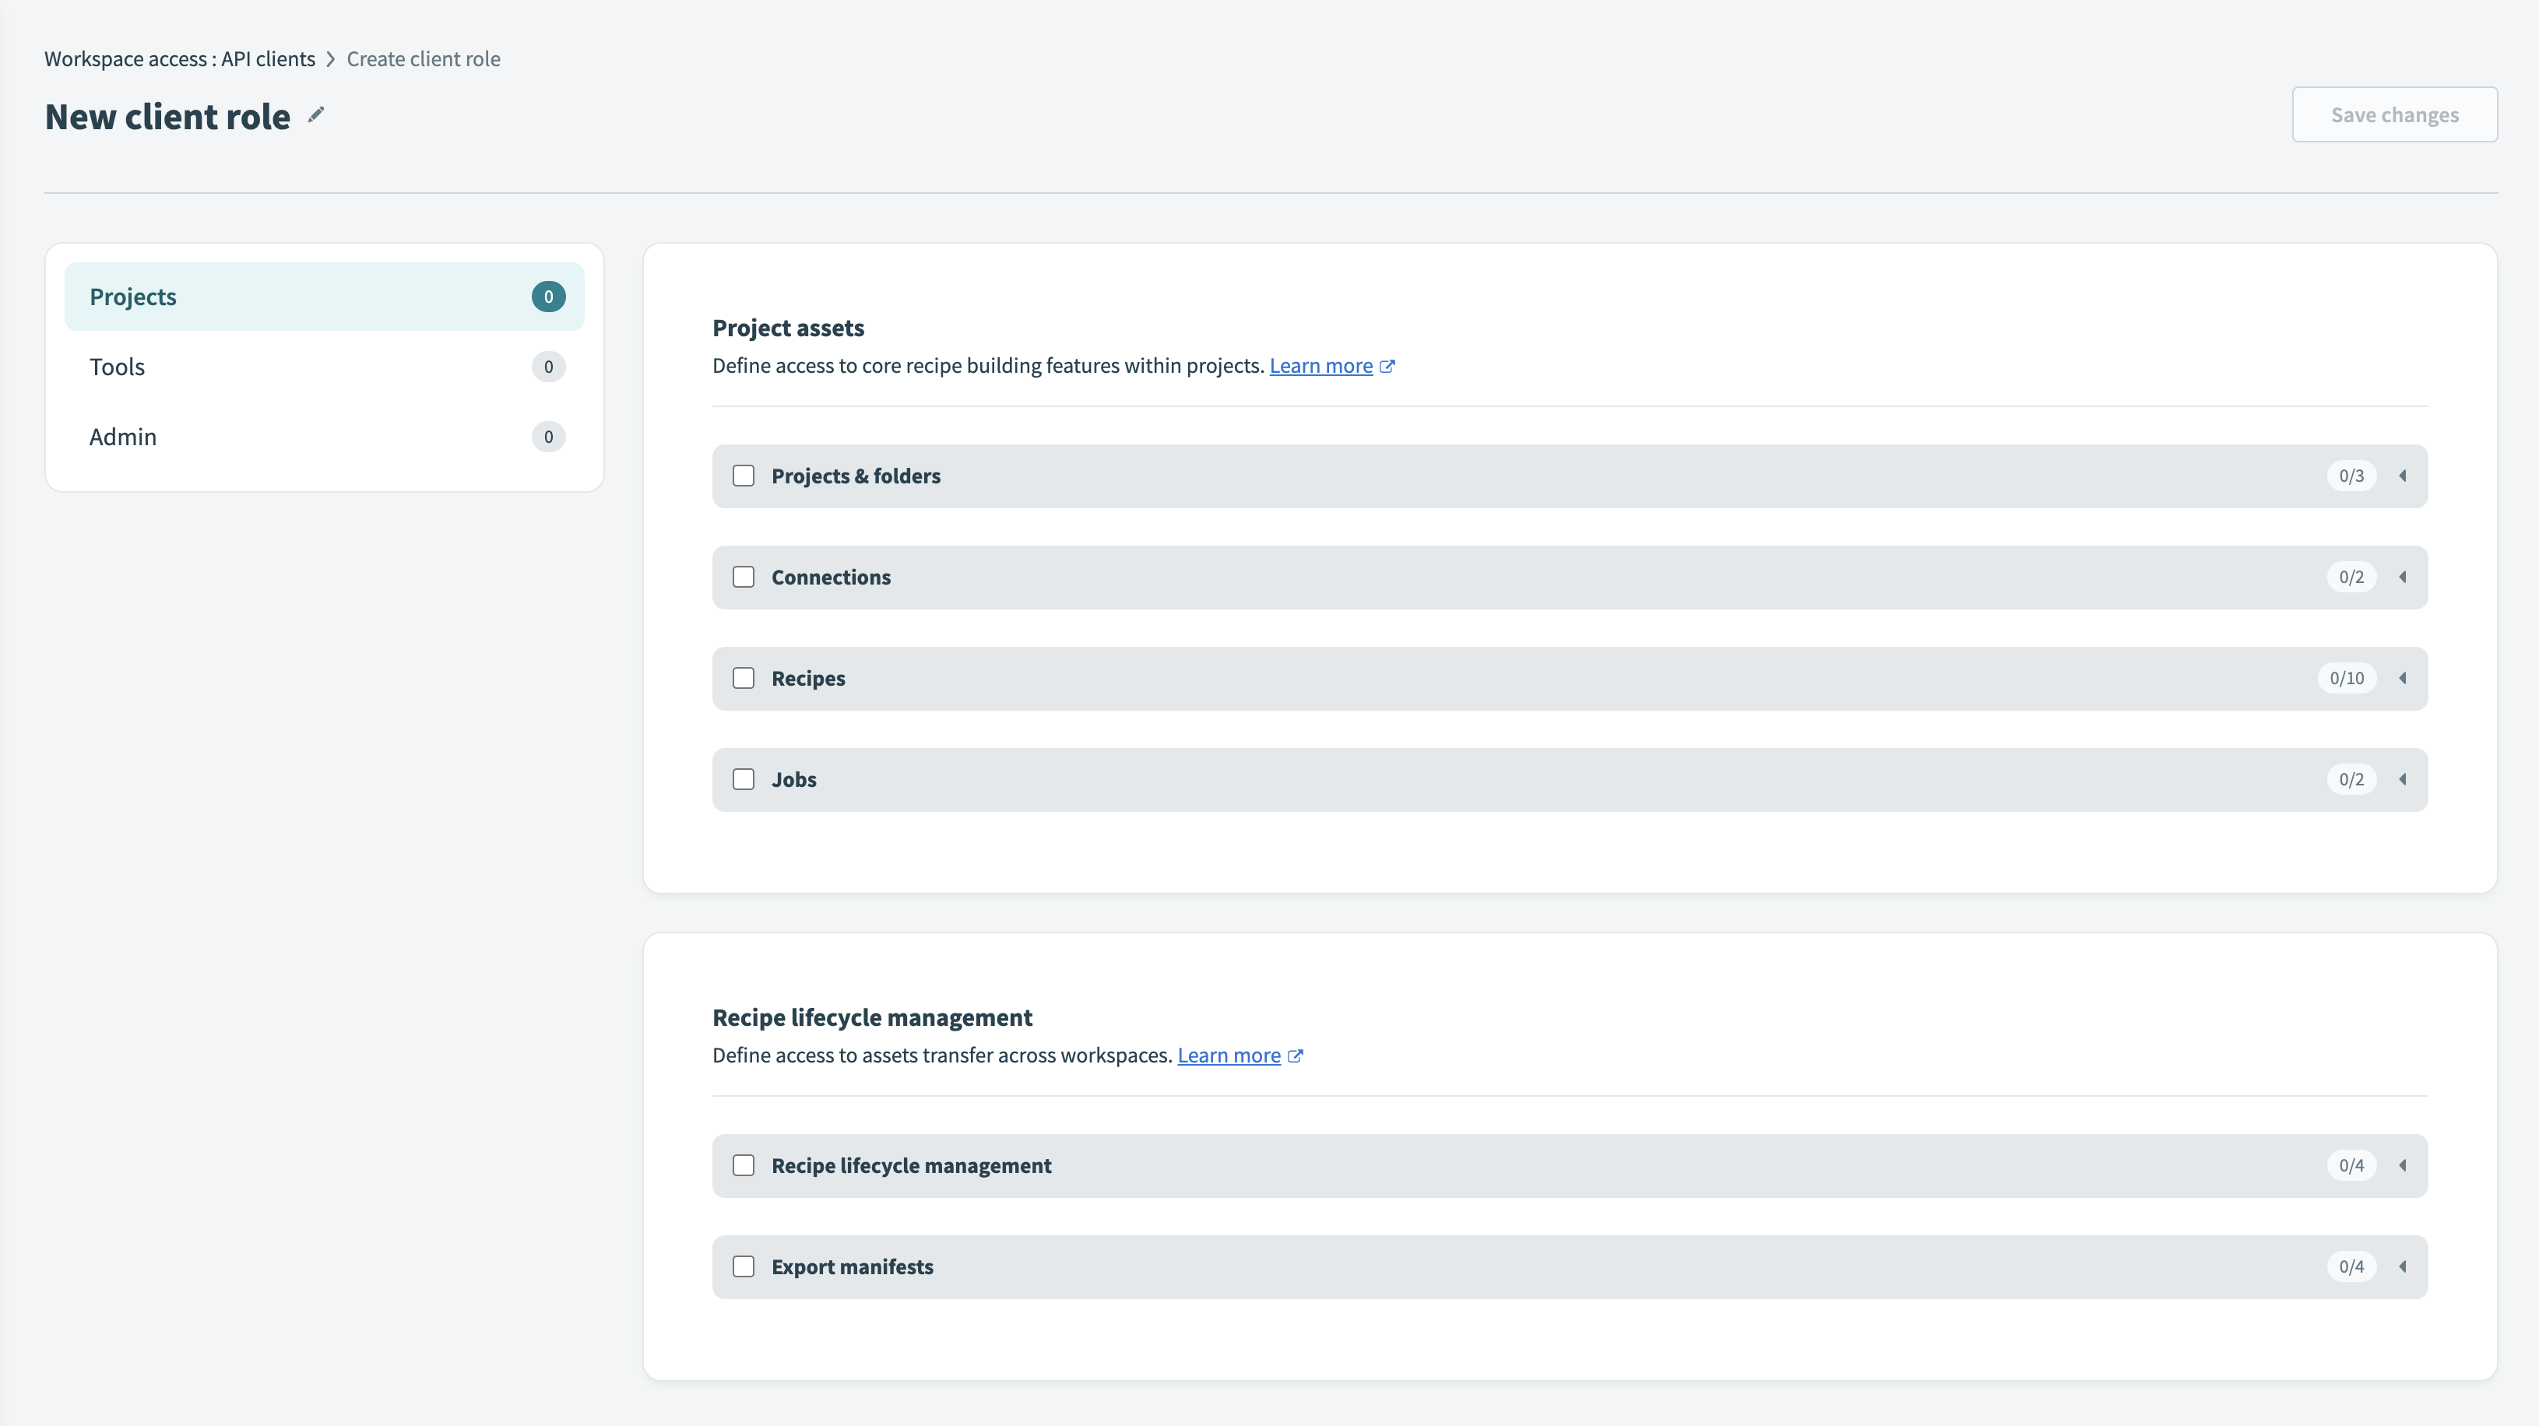
Task: Click the pencil edit icon beside role name
Action: coord(315,115)
